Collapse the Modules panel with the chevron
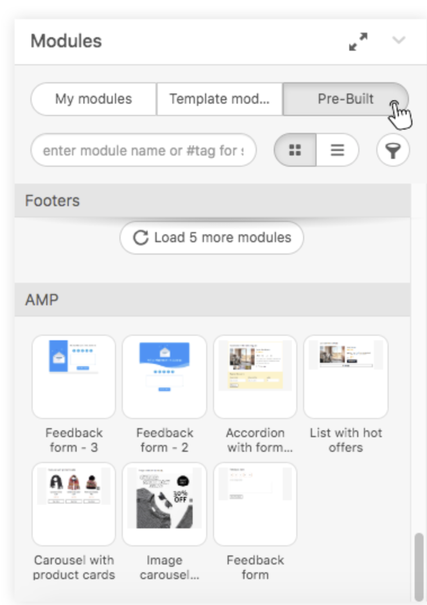The width and height of the screenshot is (427, 605). coord(398,40)
